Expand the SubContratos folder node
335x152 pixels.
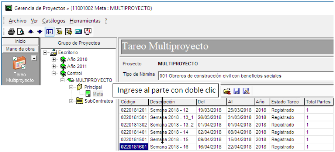pyautogui.click(x=71, y=101)
